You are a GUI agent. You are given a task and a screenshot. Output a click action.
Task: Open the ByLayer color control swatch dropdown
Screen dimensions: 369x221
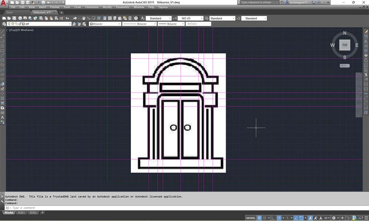(x=105, y=24)
